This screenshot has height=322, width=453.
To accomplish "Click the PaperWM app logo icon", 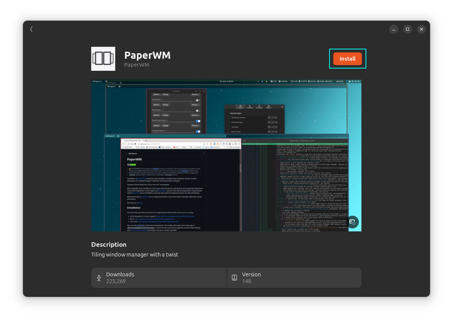I will tap(103, 59).
